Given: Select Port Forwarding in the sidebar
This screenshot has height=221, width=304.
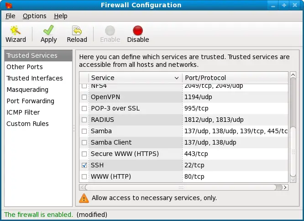Looking at the screenshot, I should click(30, 101).
